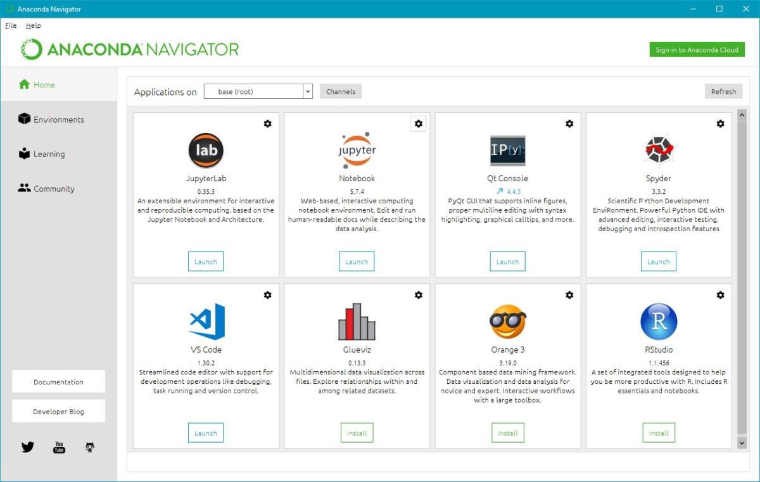Launch Jupyter Notebook

[x=357, y=262]
